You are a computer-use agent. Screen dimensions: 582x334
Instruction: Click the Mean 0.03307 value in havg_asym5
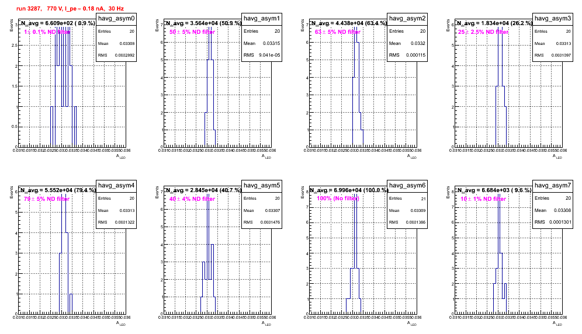point(272,210)
